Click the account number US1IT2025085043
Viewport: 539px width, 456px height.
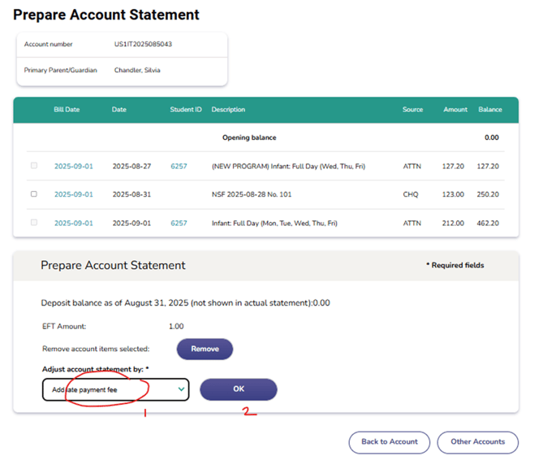click(x=143, y=44)
